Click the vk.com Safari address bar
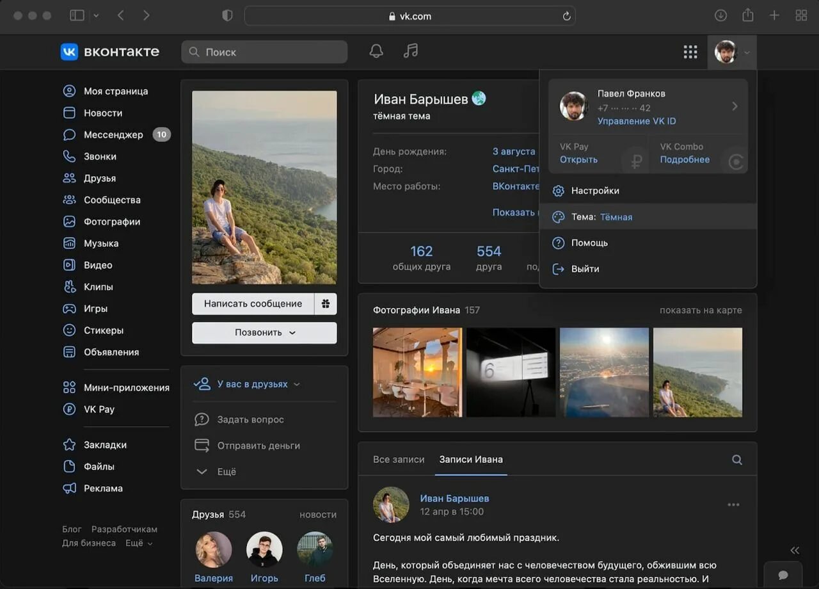 (x=410, y=16)
